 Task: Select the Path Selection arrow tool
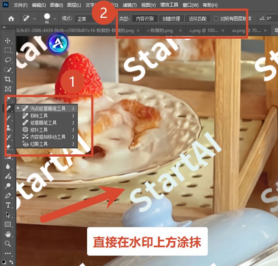(8, 215)
